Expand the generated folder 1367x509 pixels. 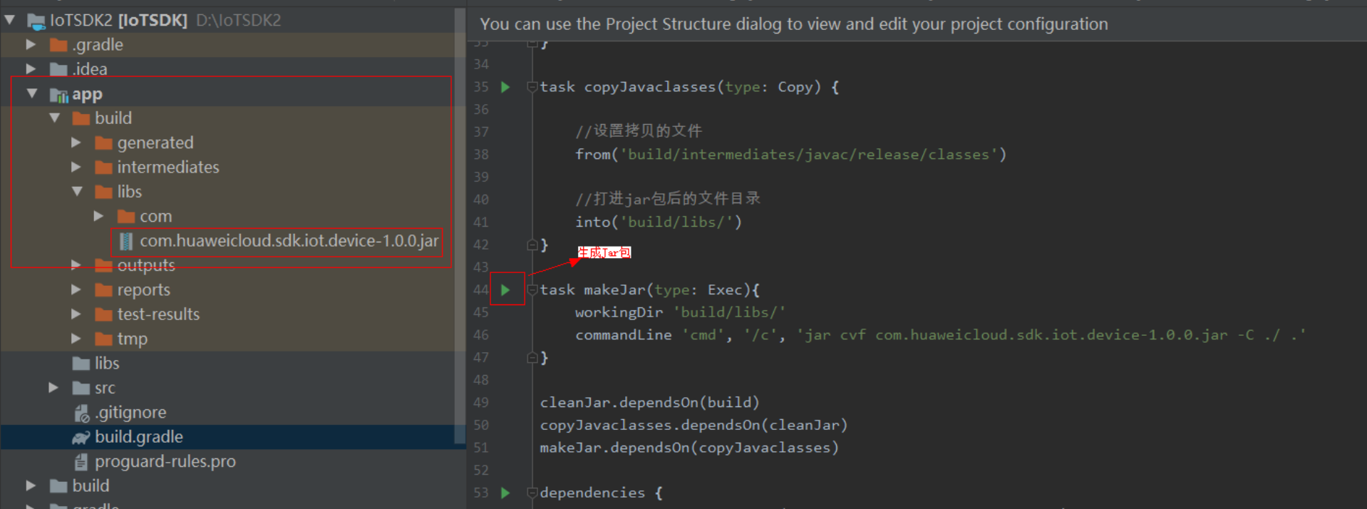76,143
